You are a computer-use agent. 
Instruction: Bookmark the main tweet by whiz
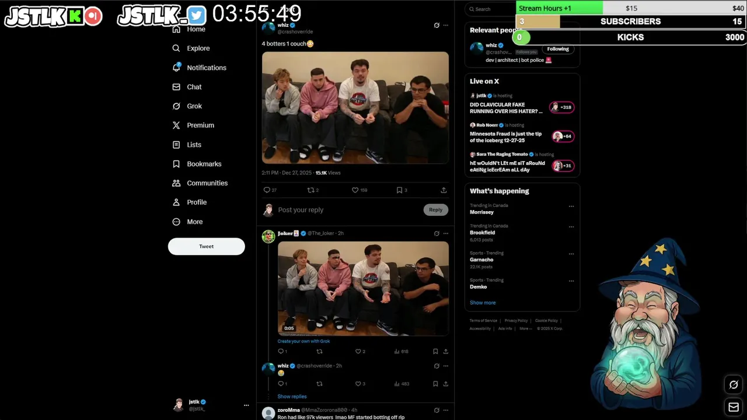click(x=399, y=190)
